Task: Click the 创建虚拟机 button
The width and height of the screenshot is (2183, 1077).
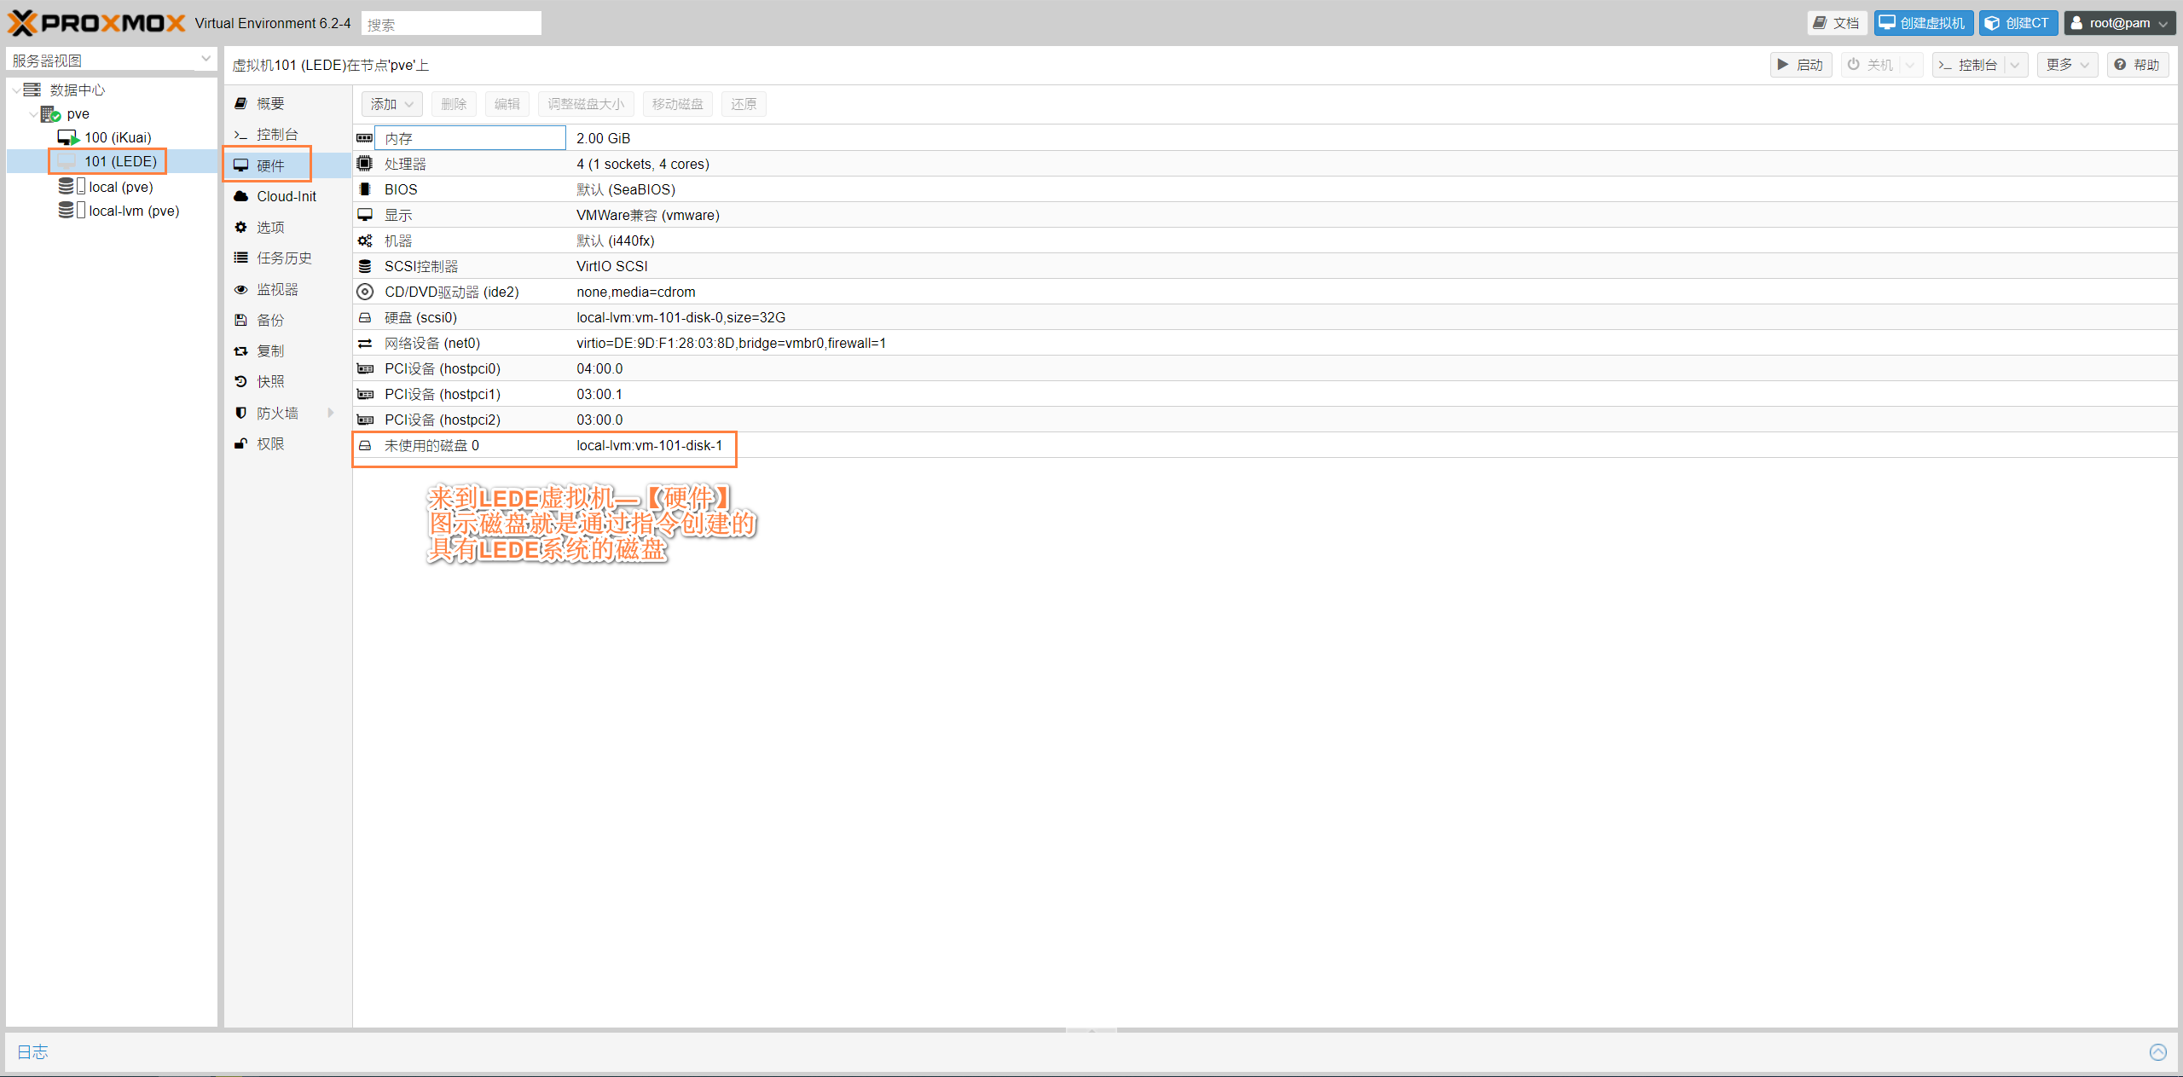Action: click(1923, 23)
